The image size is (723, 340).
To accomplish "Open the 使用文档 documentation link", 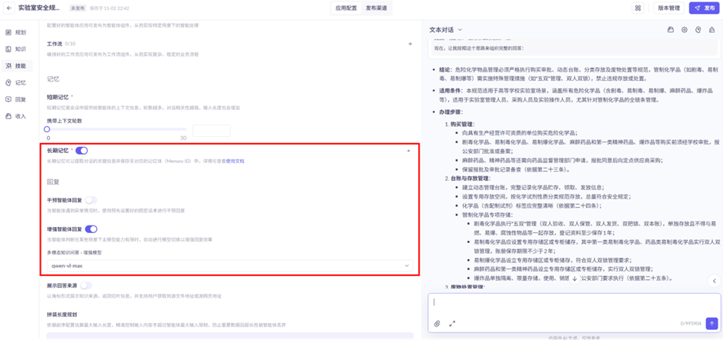I will coord(235,162).
